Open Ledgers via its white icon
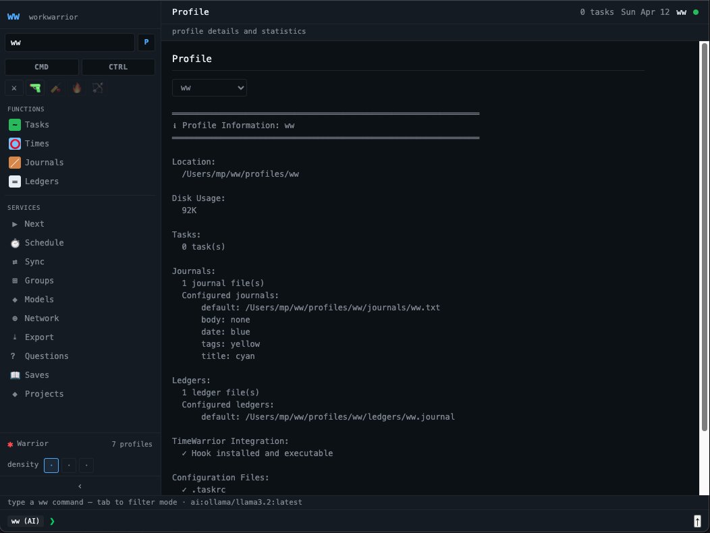Viewport: 710px width, 533px height. [x=15, y=181]
